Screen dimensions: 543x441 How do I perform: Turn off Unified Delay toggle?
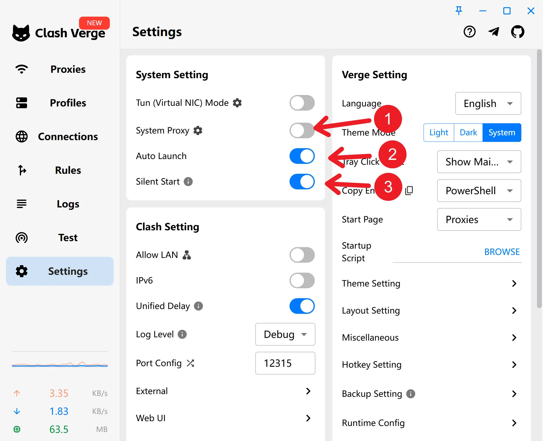302,306
